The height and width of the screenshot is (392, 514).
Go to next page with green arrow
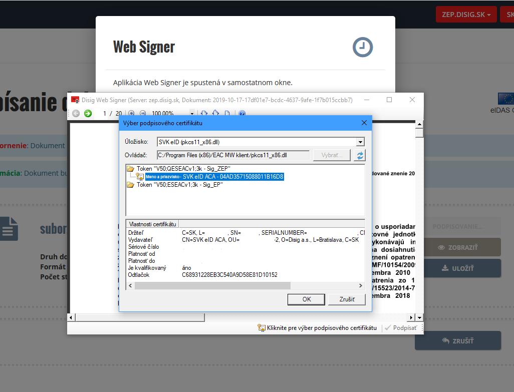click(88, 114)
